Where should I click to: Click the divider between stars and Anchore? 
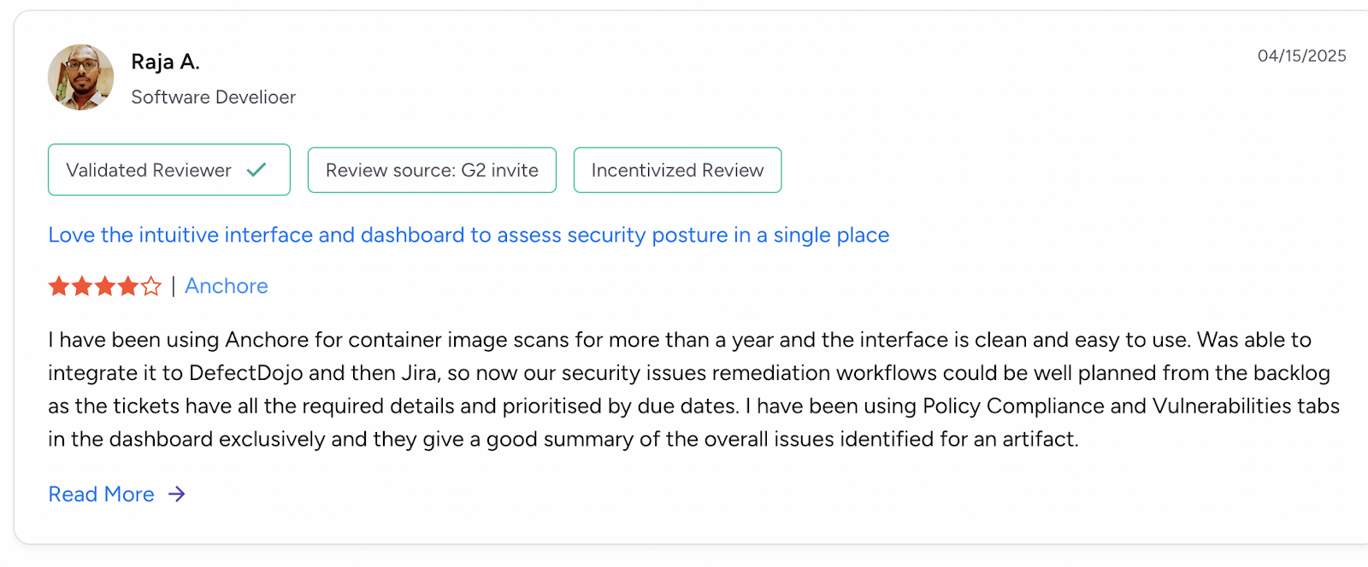click(172, 286)
